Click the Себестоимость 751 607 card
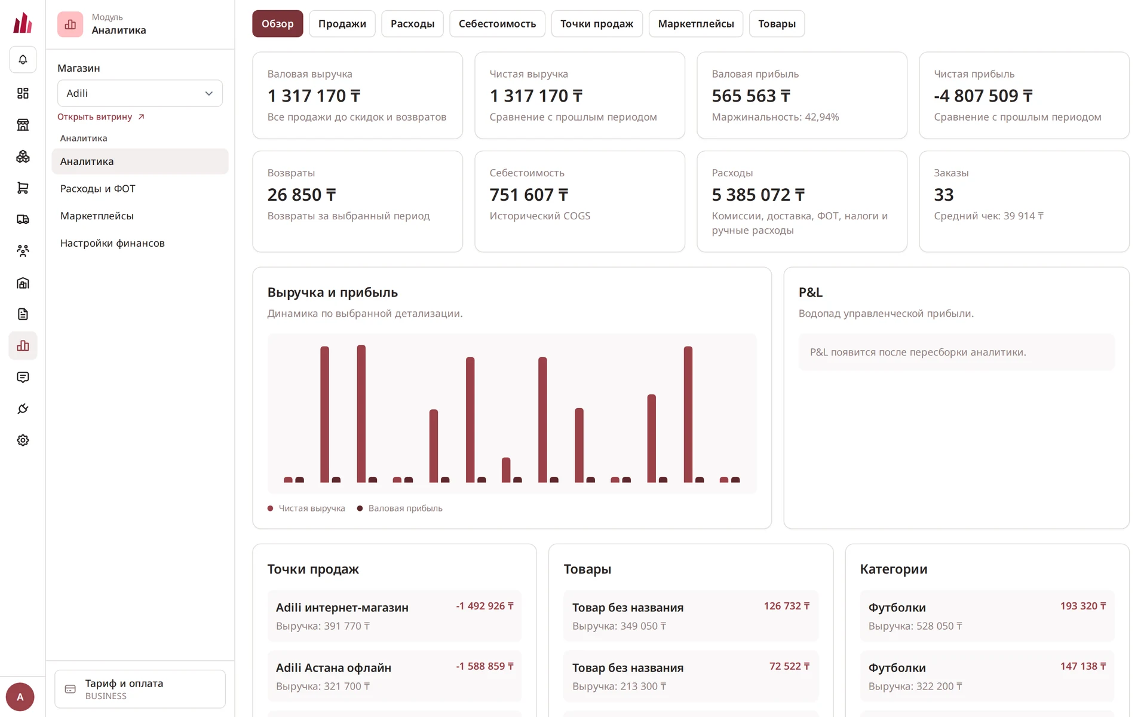Image resolution: width=1147 pixels, height=717 pixels. (x=579, y=201)
